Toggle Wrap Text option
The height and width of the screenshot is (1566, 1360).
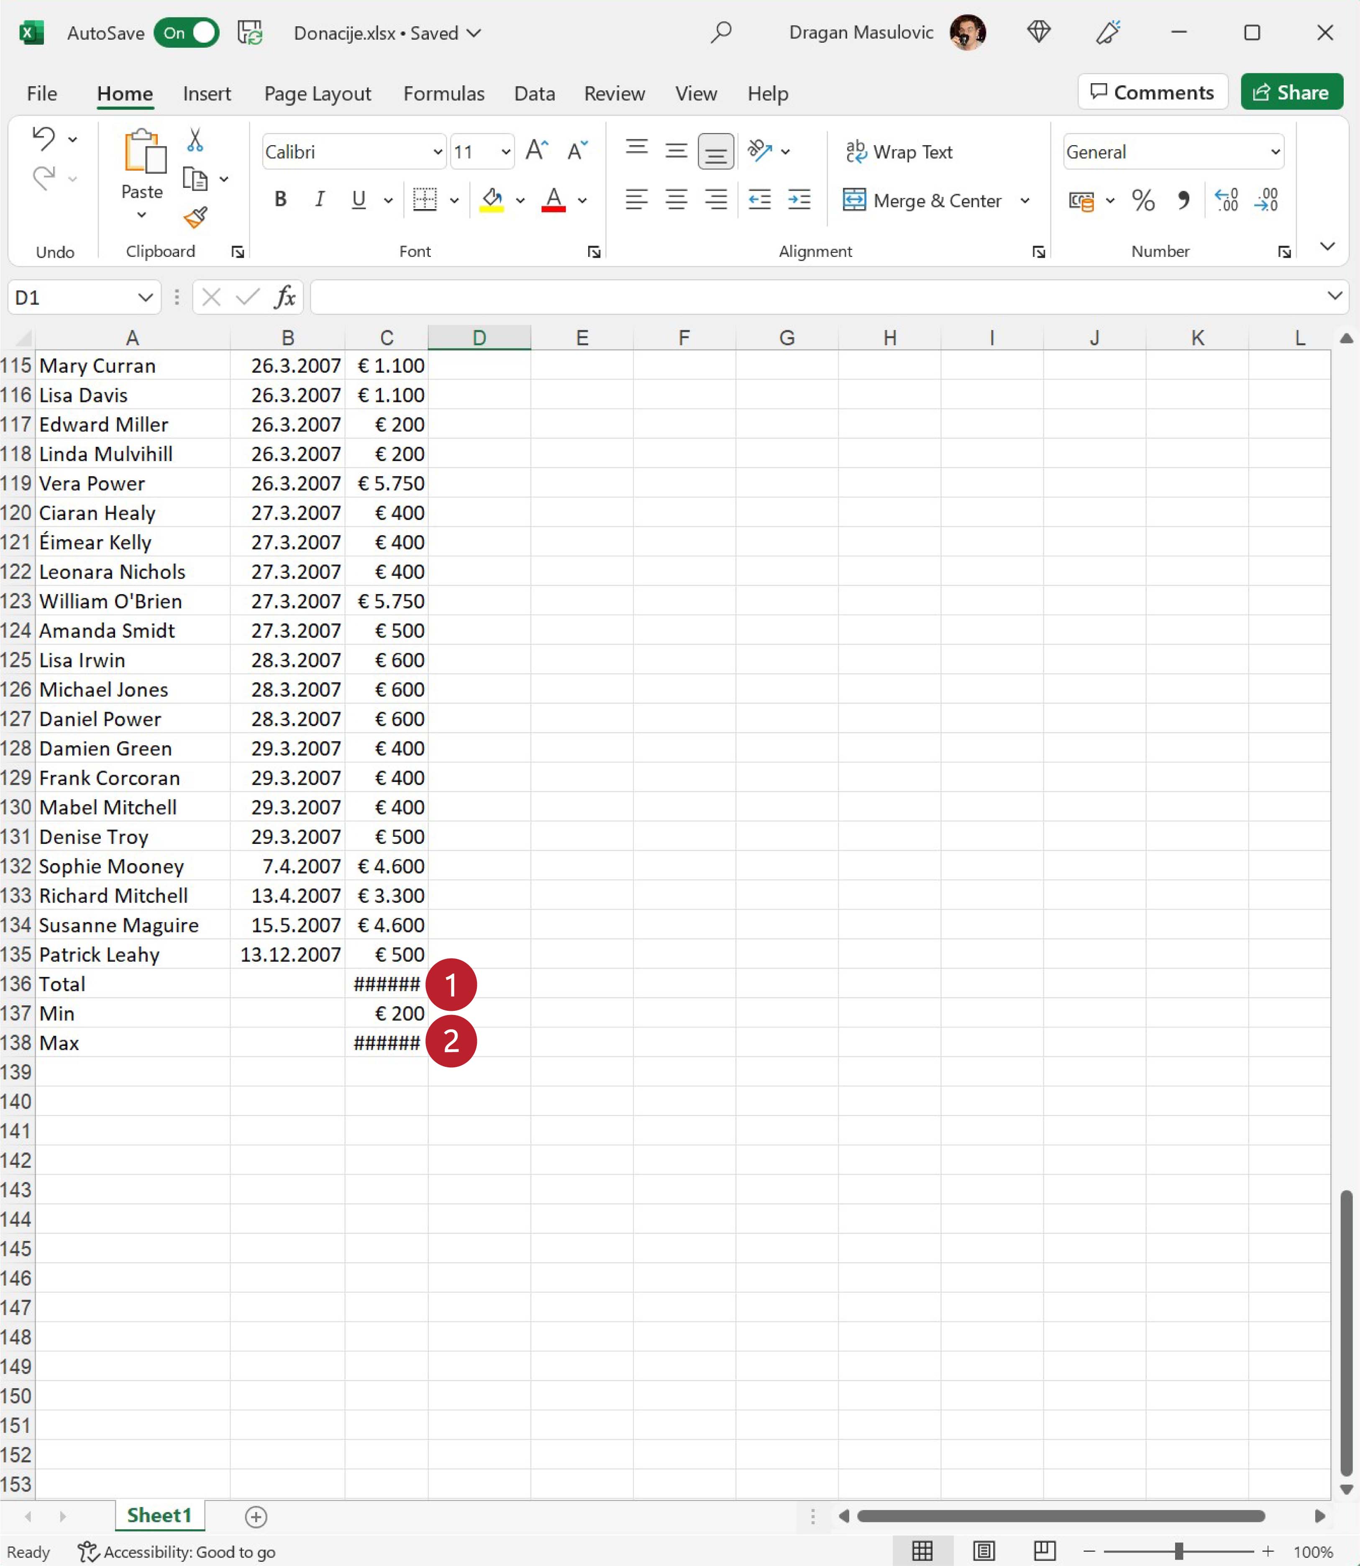(899, 152)
